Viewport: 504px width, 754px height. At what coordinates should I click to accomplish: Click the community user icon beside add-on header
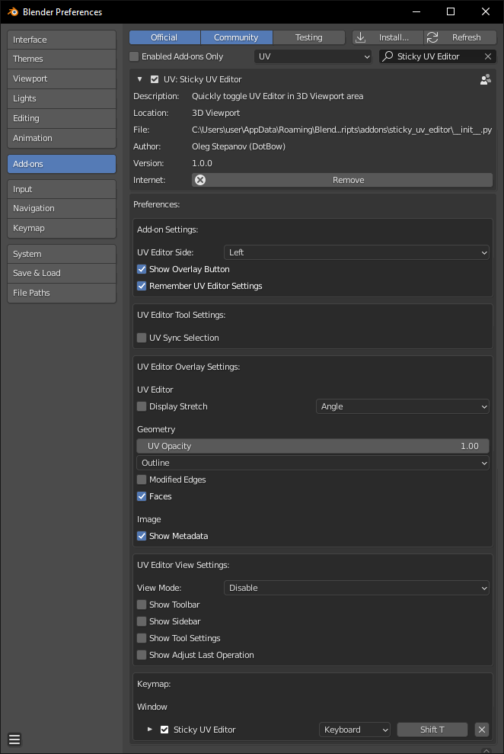(485, 79)
